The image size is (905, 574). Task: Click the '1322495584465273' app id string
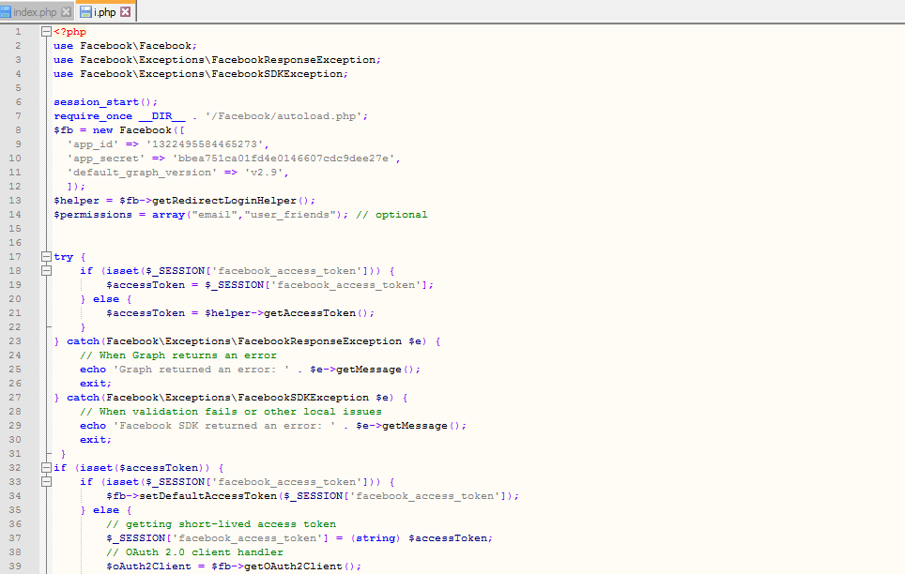pyautogui.click(x=205, y=144)
